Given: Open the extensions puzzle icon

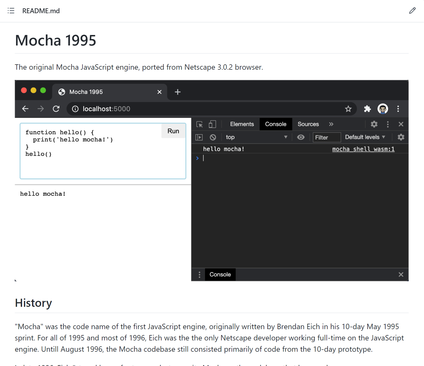Looking at the screenshot, I should click(x=367, y=109).
